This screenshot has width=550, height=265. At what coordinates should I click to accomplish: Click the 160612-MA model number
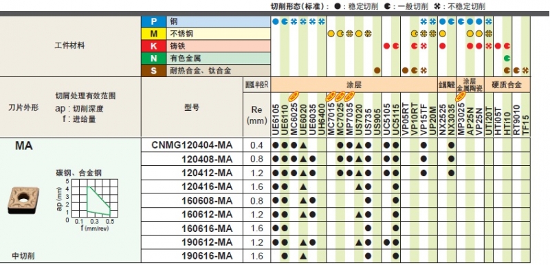(x=207, y=215)
